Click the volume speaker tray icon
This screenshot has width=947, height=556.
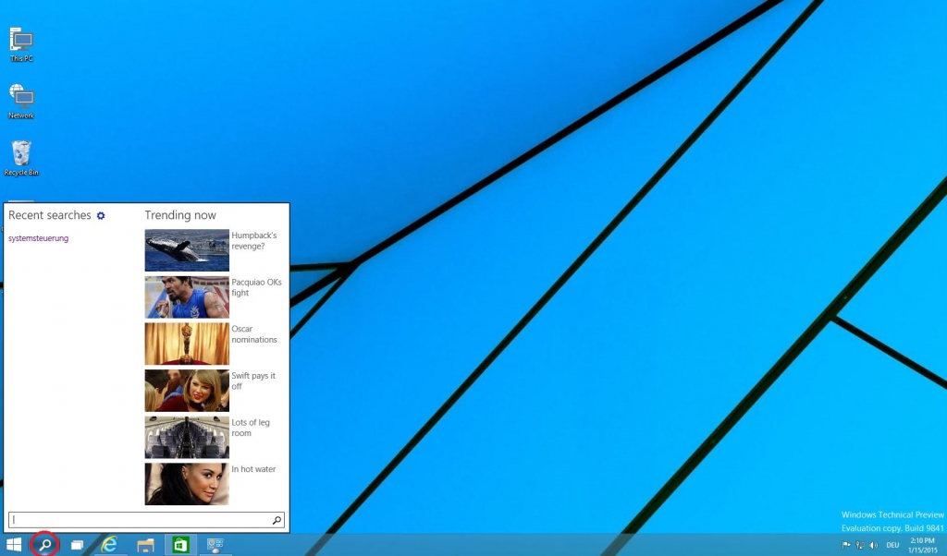pyautogui.click(x=873, y=545)
